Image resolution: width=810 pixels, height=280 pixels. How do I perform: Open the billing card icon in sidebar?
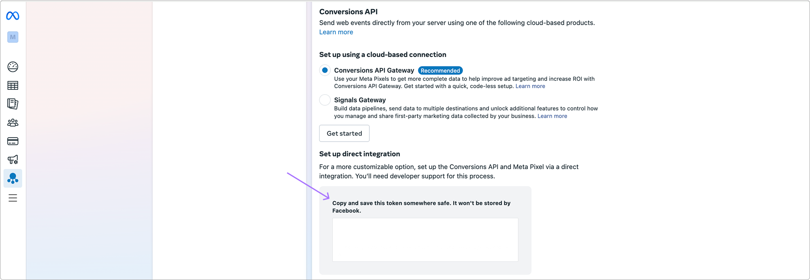tap(13, 141)
